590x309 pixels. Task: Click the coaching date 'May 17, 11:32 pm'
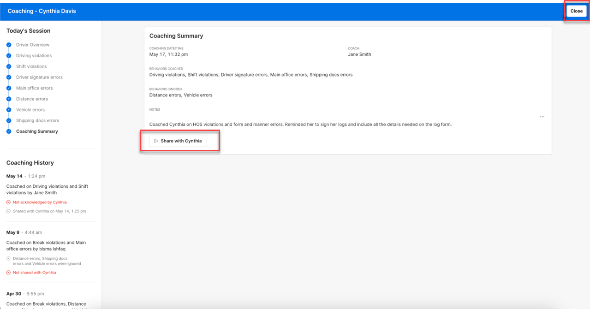(x=168, y=54)
